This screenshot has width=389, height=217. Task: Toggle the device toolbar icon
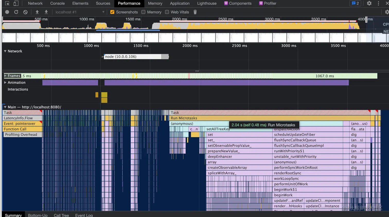16,3
